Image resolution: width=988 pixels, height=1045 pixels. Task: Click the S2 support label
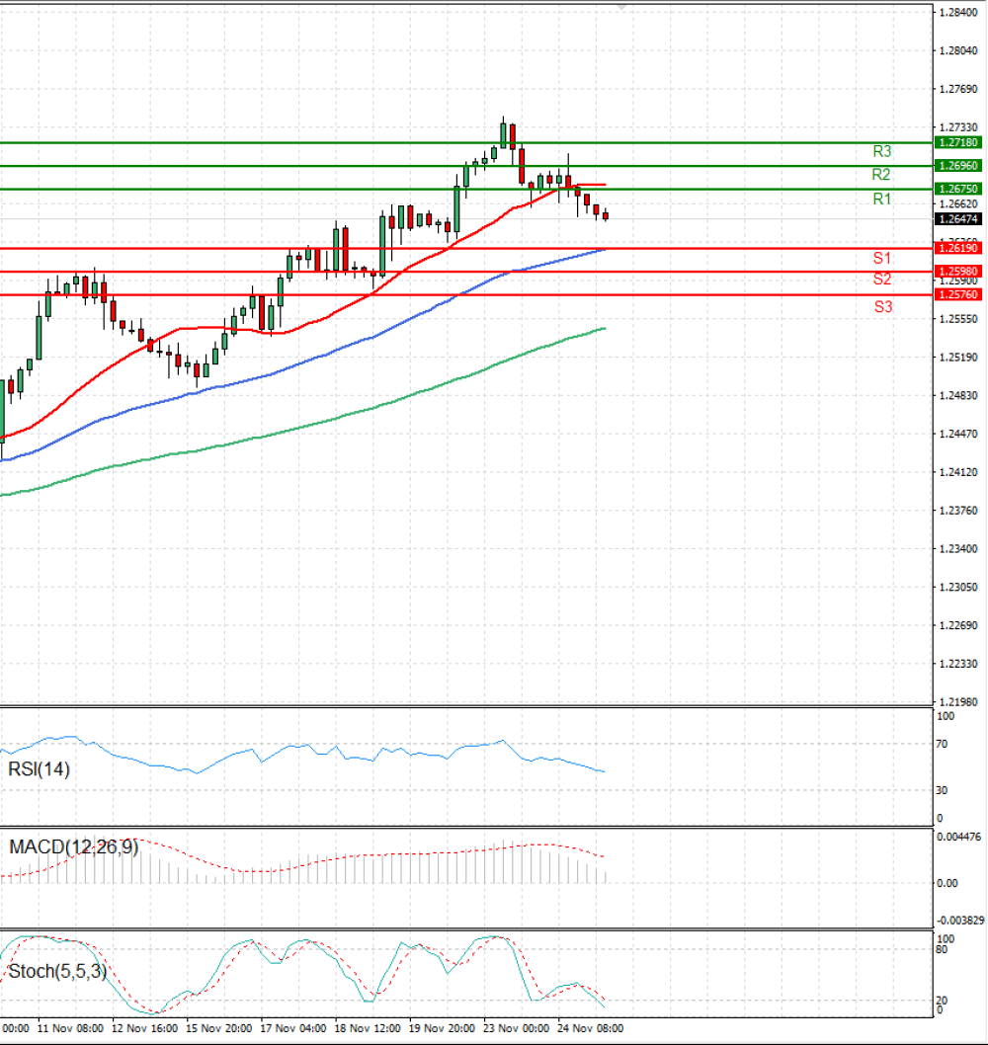click(882, 280)
